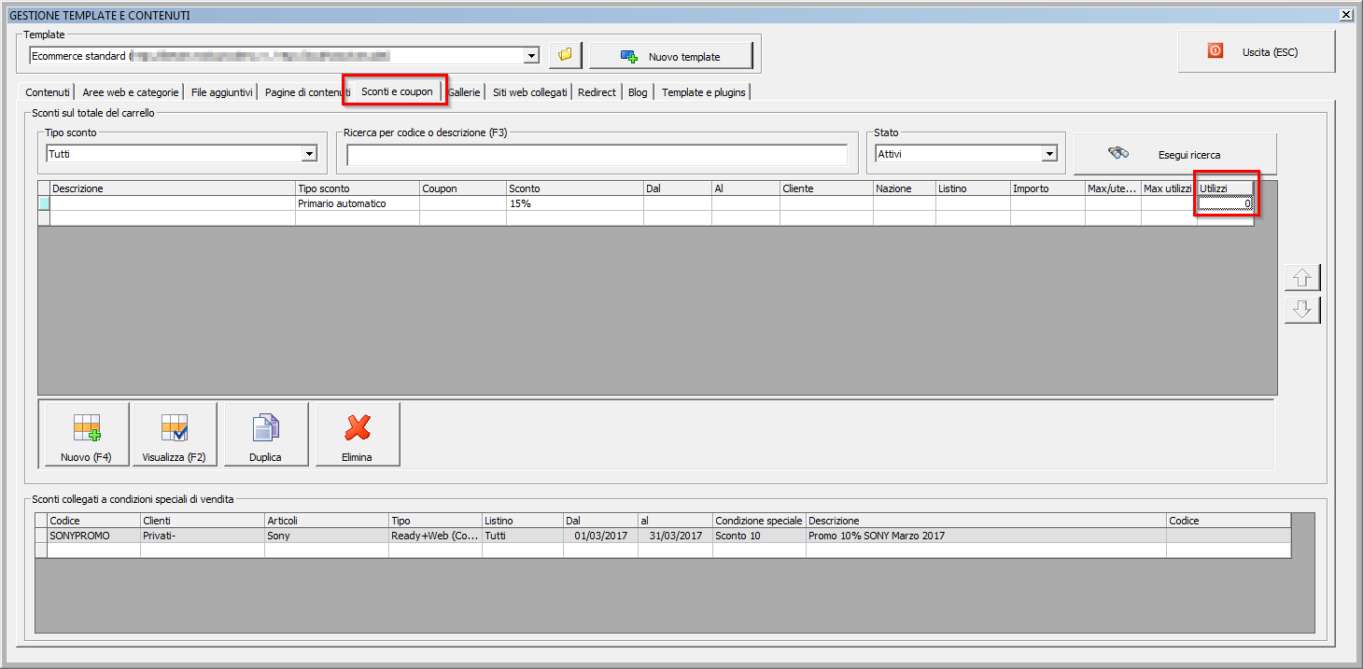Select the row selector of the 15% discount row

click(x=44, y=203)
